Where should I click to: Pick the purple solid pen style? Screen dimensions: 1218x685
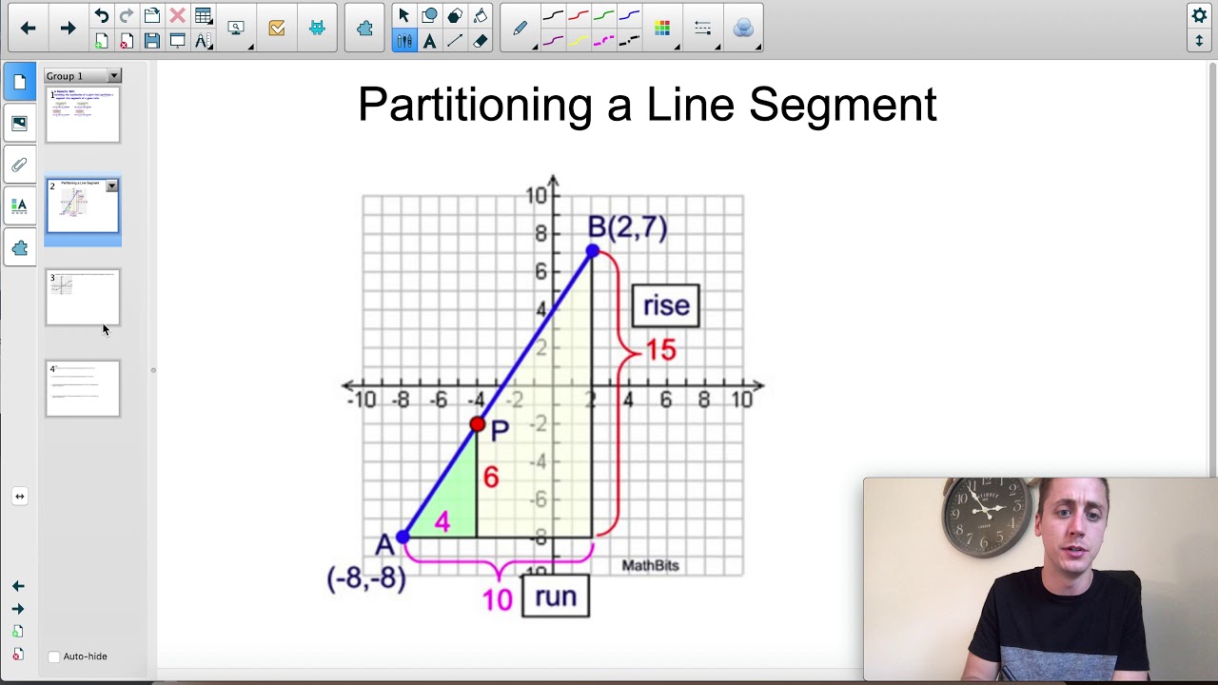[x=553, y=41]
